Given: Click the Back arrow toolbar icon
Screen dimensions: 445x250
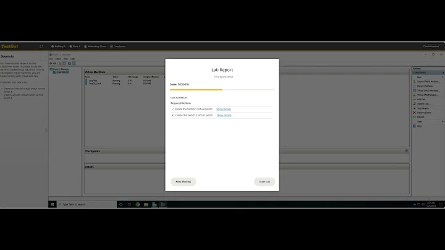Looking at the screenshot, I should point(51,63).
